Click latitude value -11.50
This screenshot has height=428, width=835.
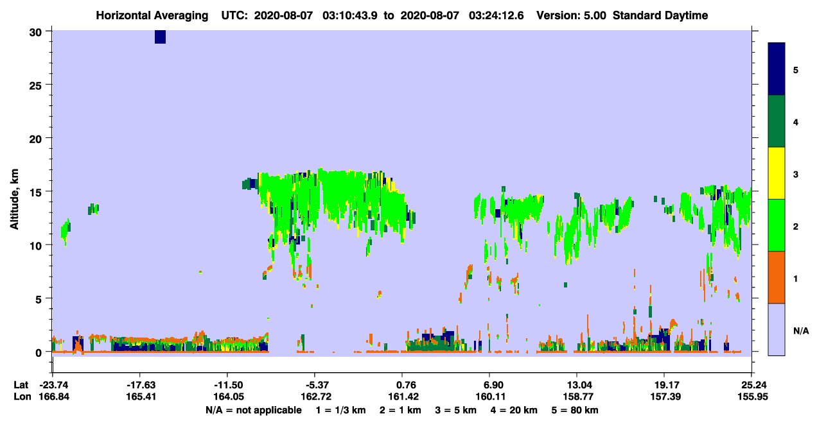(227, 385)
